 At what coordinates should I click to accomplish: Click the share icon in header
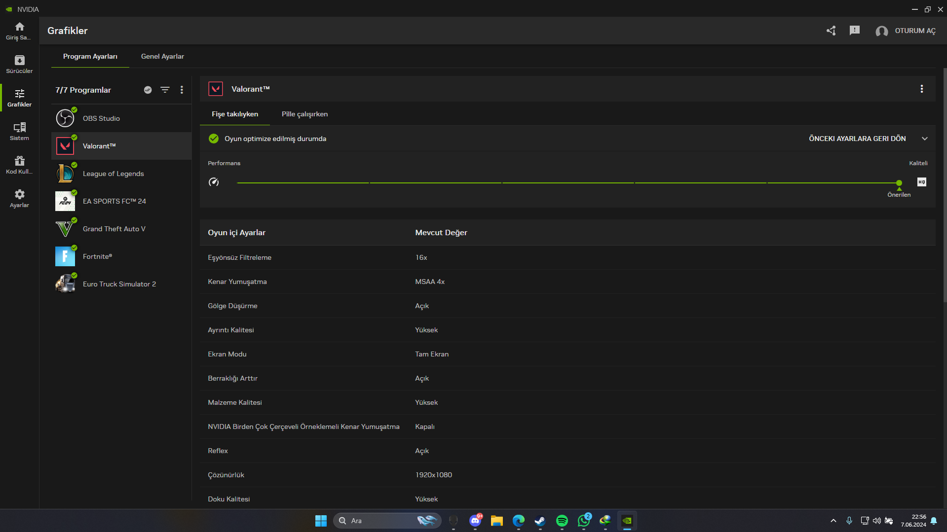point(831,31)
